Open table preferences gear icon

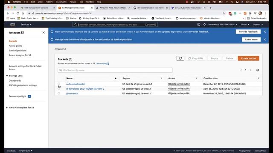[258, 70]
